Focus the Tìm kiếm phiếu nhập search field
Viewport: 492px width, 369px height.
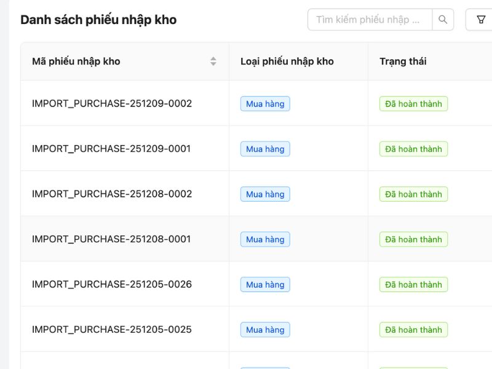370,20
